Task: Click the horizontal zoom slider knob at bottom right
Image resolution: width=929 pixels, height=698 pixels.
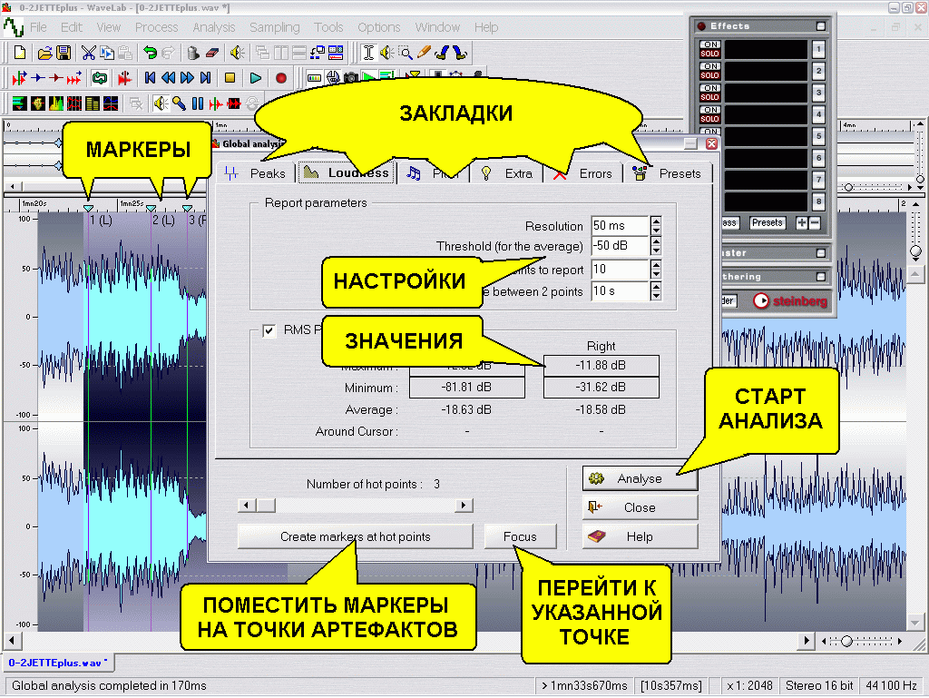Action: pos(846,641)
